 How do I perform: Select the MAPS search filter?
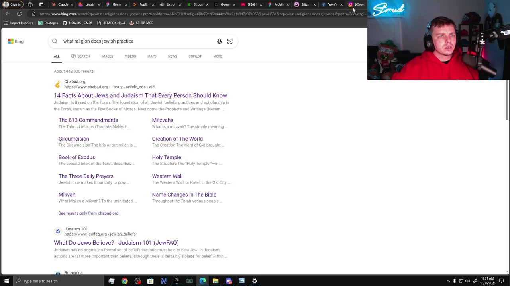tap(152, 56)
